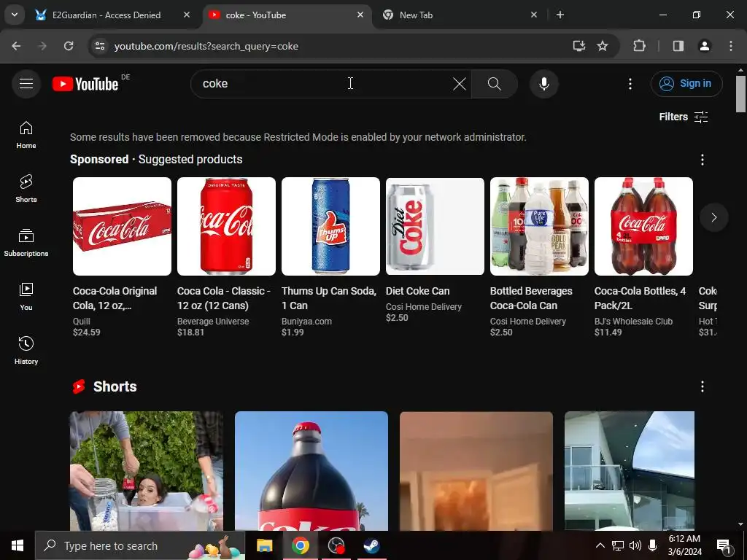Open the network icon in system tray

617,545
